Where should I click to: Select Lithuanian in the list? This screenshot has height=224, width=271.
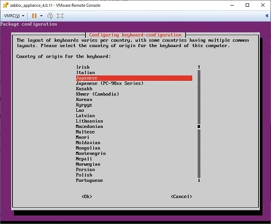[89, 121]
